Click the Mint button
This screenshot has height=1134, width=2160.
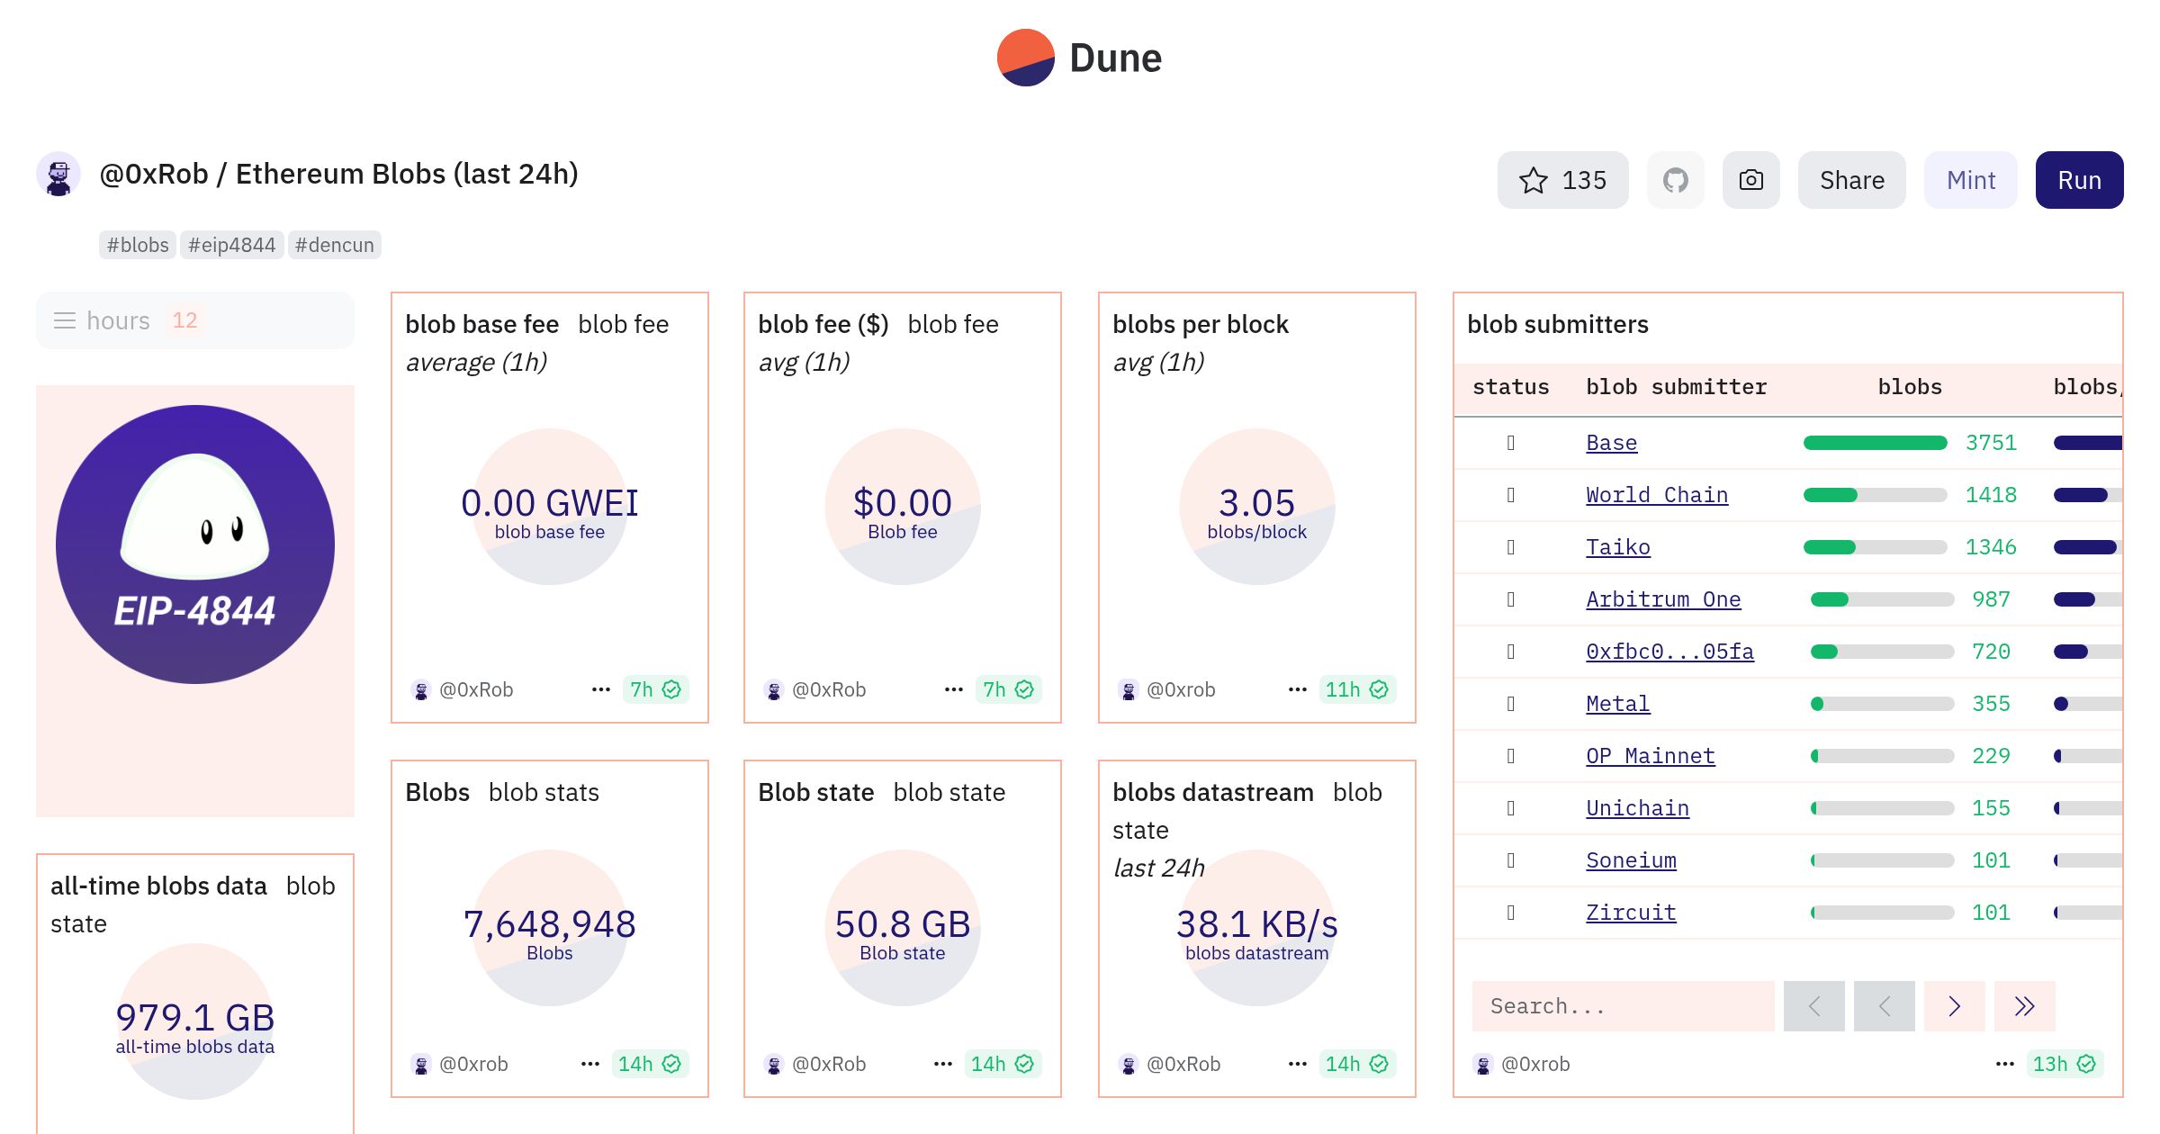point(1970,180)
